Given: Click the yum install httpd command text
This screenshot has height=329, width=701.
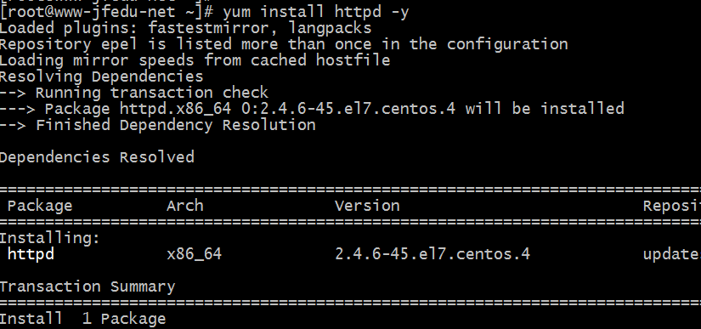Looking at the screenshot, I should pyautogui.click(x=315, y=12).
